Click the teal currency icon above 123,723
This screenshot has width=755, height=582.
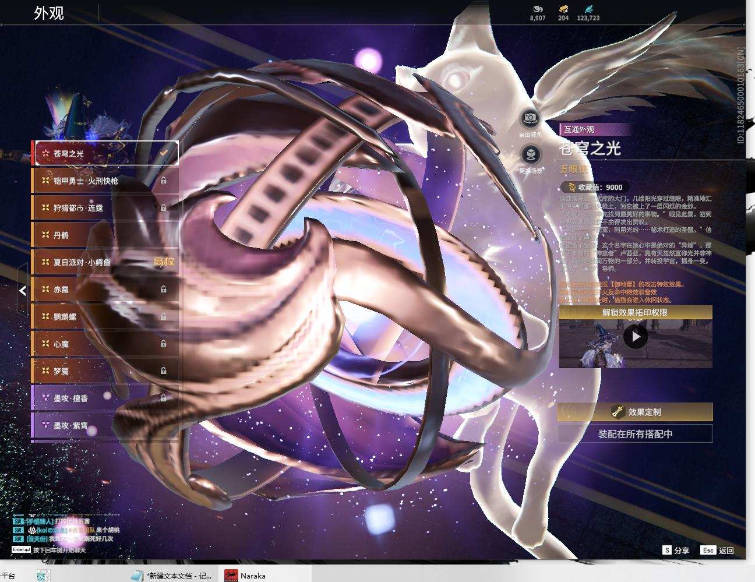588,9
